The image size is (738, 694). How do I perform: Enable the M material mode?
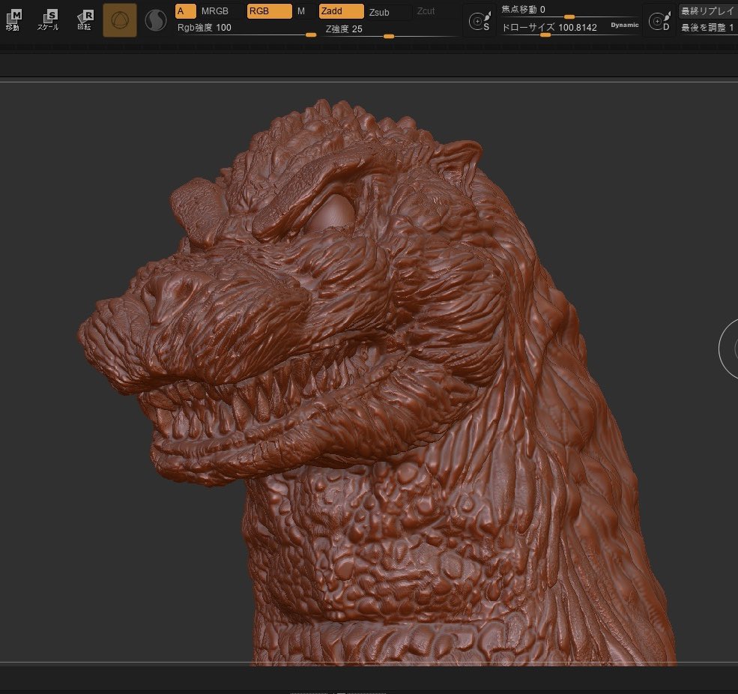[x=301, y=10]
